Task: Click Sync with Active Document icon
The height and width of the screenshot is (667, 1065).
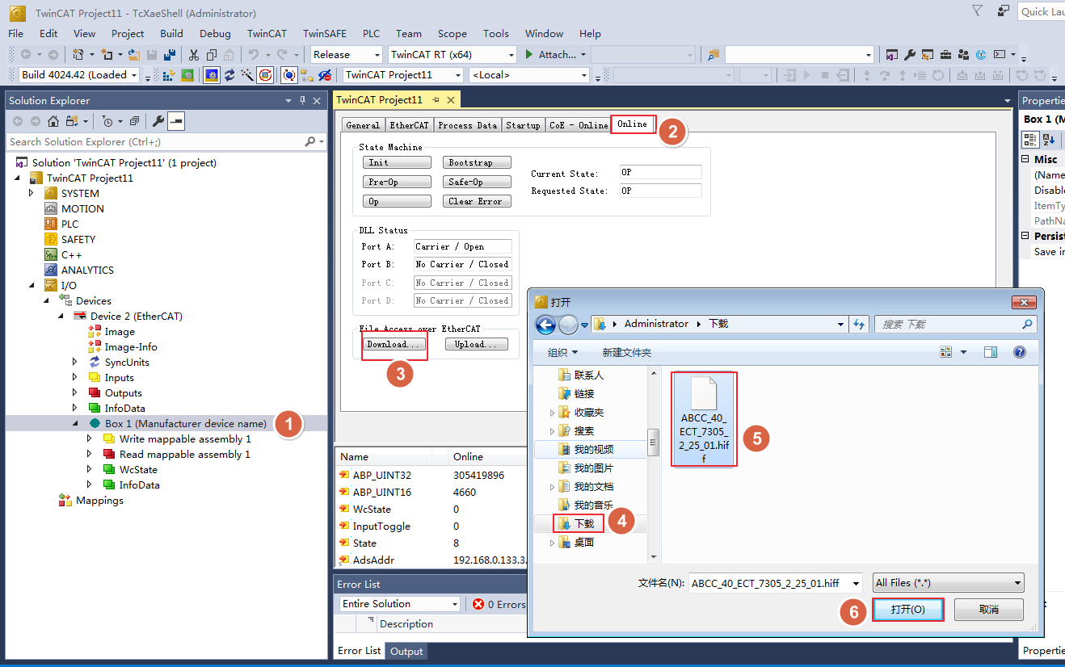Action: (71, 121)
